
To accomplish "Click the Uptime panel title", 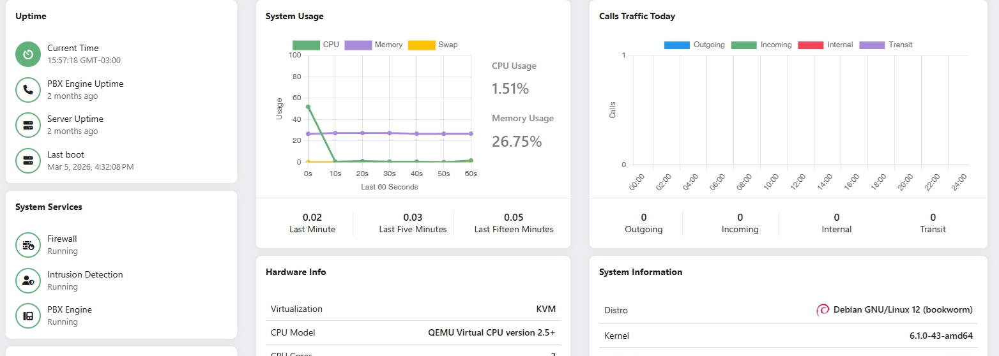I will [x=31, y=16].
